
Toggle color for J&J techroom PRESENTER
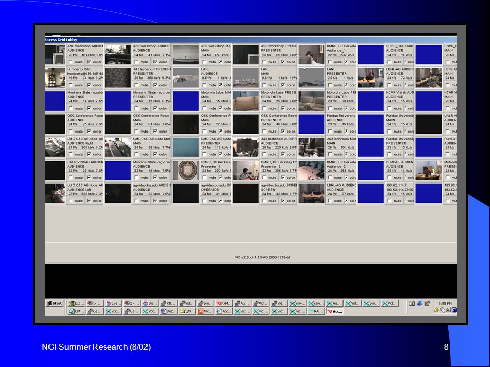coord(155,85)
